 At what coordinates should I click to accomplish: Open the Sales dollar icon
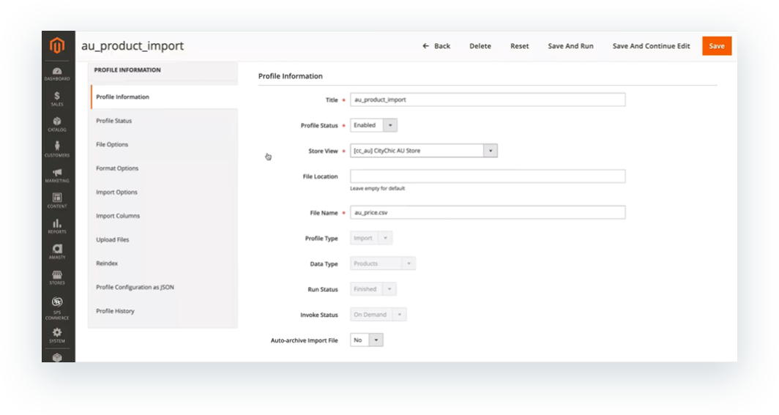tap(57, 98)
